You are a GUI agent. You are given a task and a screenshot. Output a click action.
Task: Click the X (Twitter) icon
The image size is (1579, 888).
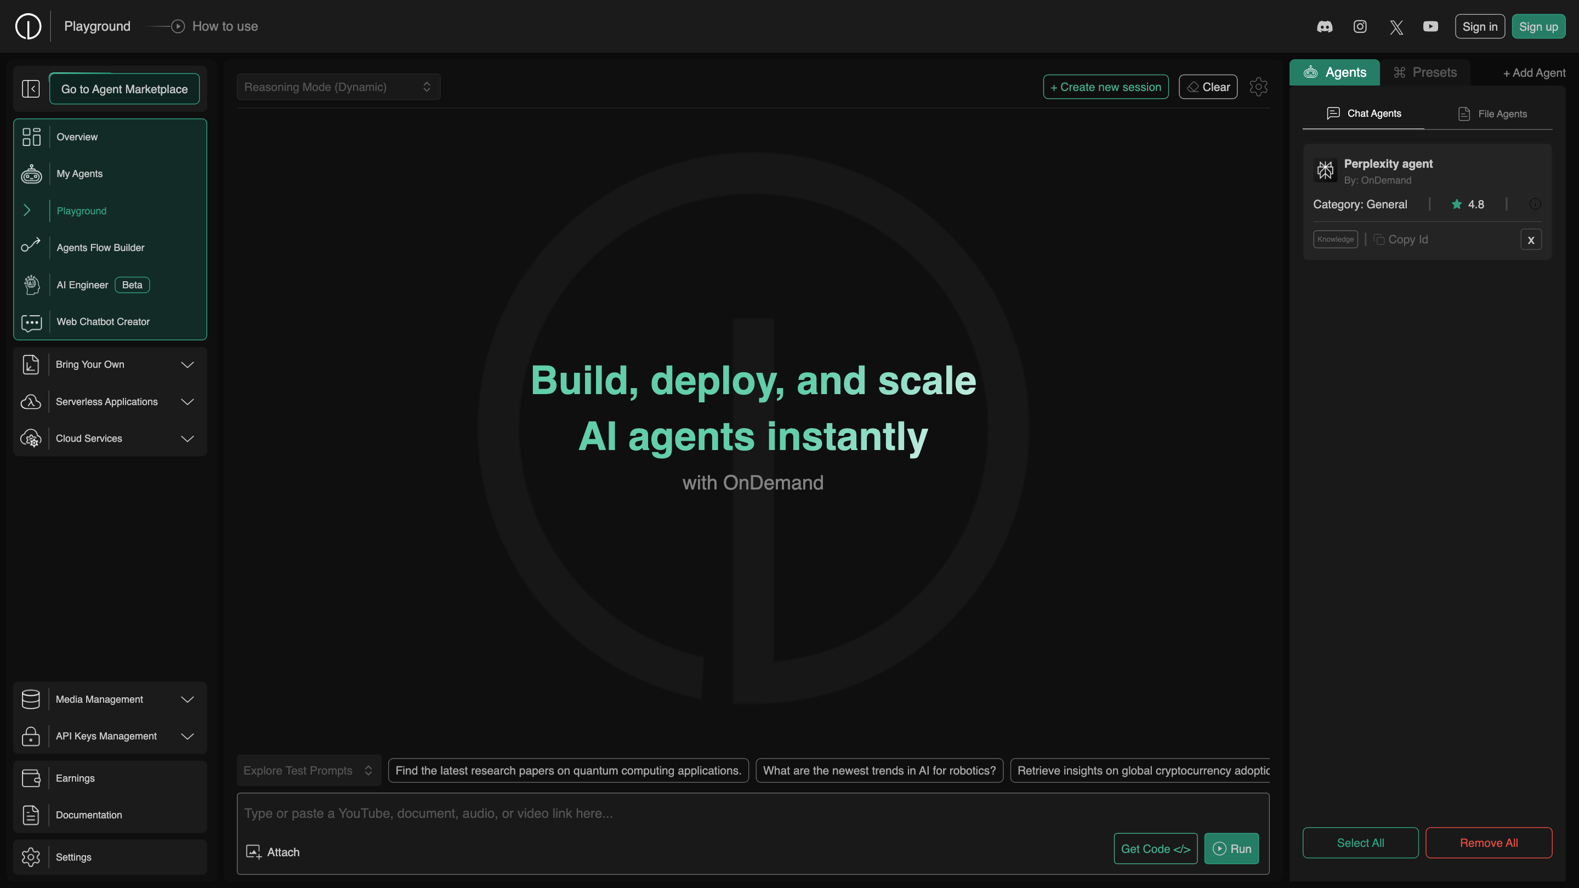pos(1396,27)
